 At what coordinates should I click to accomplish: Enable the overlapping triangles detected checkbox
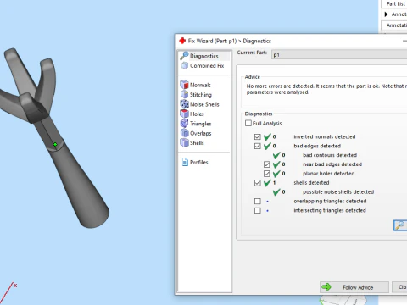tap(257, 201)
